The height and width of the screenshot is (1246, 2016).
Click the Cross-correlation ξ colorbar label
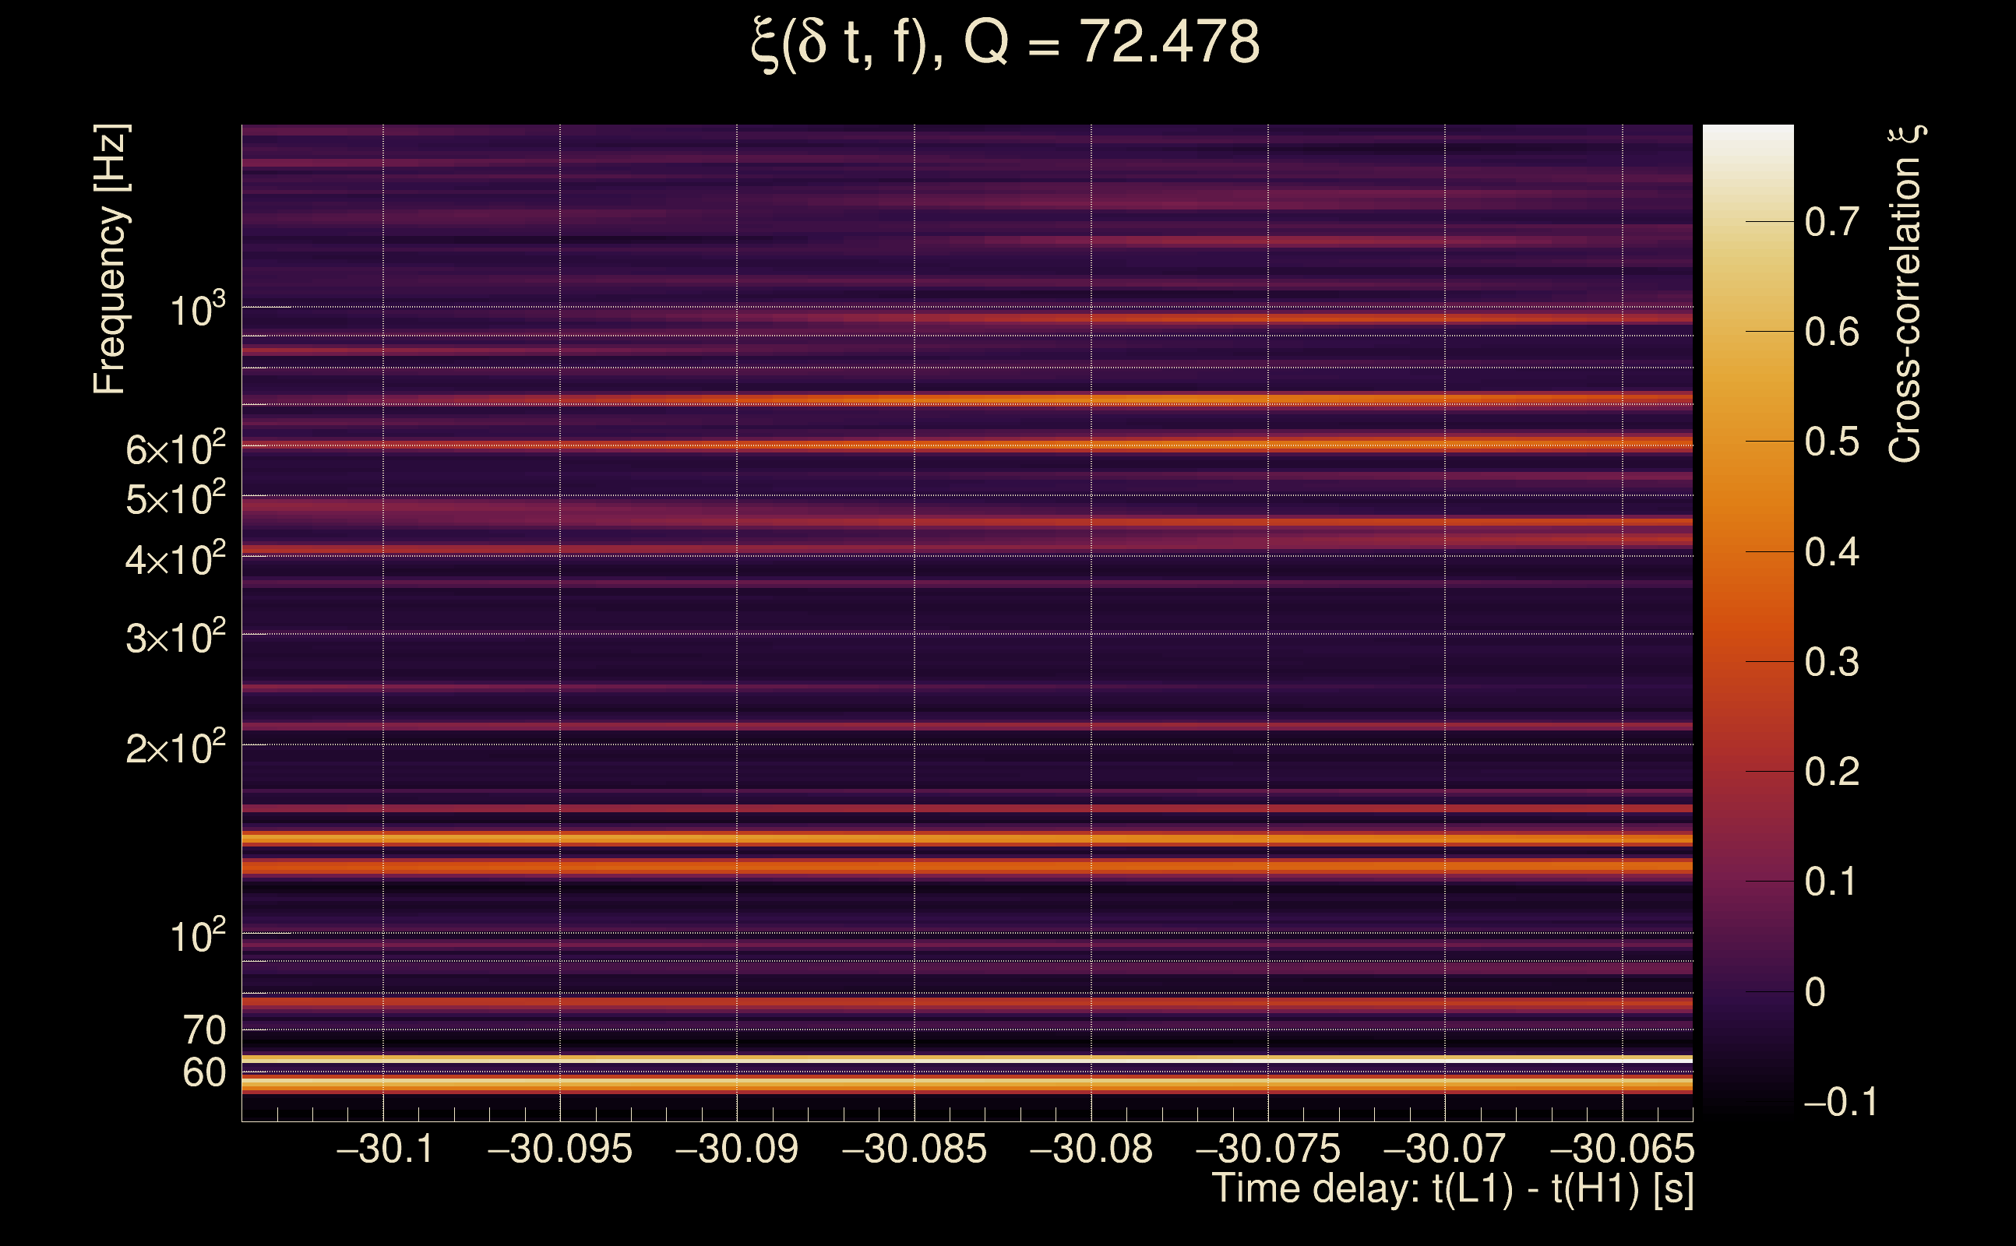pos(1905,294)
